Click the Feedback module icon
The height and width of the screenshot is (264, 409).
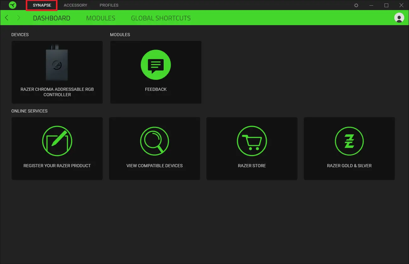pos(155,65)
